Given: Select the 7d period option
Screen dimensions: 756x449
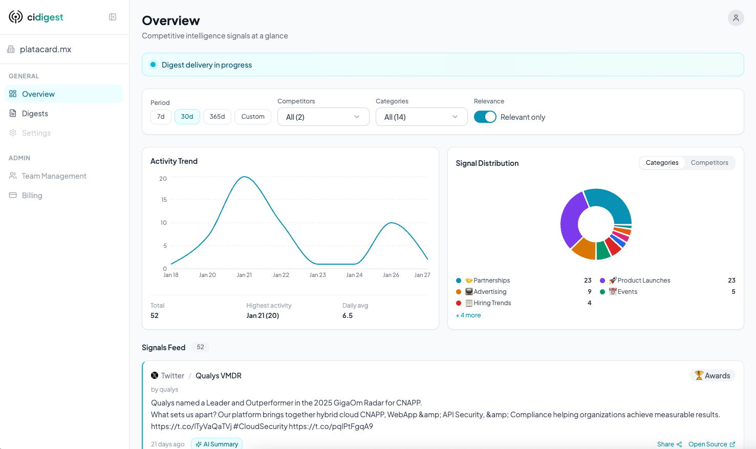Looking at the screenshot, I should [161, 117].
